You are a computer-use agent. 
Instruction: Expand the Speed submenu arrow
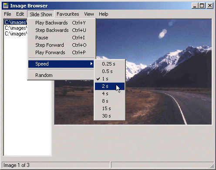click(91, 64)
